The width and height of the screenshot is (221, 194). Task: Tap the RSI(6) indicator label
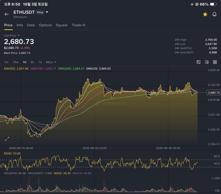(x=12, y=153)
